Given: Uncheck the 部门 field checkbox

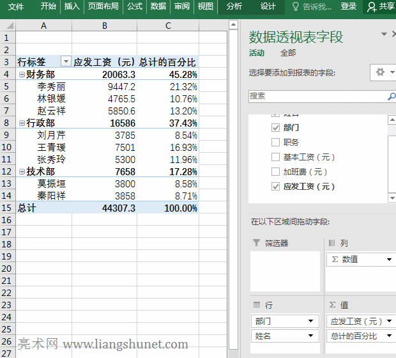Looking at the screenshot, I should 275,128.
